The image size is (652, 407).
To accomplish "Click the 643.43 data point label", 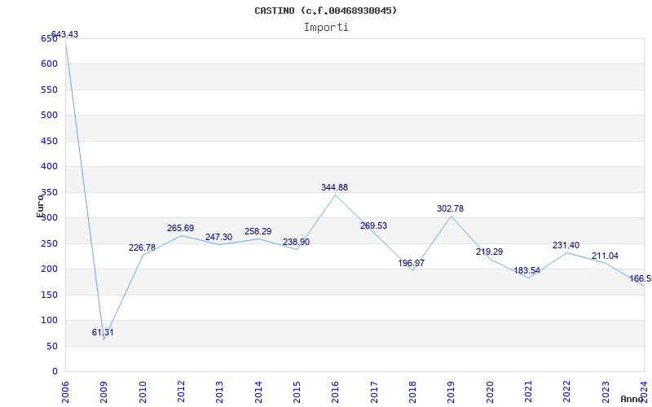I will (65, 34).
